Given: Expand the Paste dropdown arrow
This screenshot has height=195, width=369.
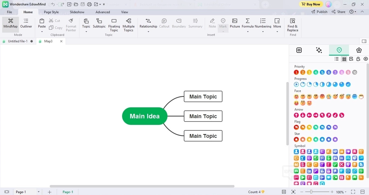Looking at the screenshot, I should tap(42, 32).
